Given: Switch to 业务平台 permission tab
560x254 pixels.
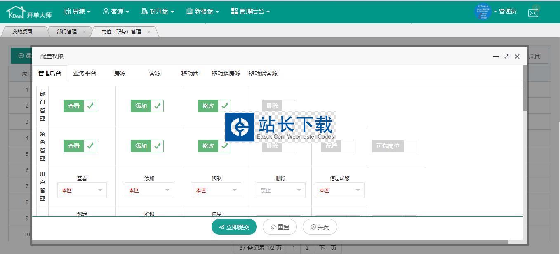Looking at the screenshot, I should (x=85, y=73).
